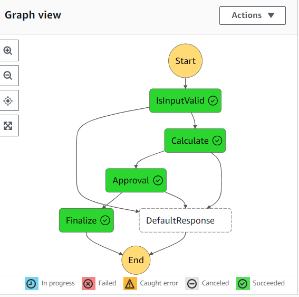Image resolution: width=299 pixels, height=297 pixels.
Task: Click the zoom out magnifier icon
Action: click(8, 76)
